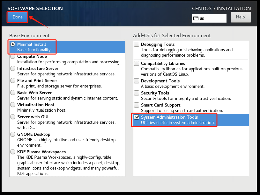Screen dimensions: 260x195
Task: Choose Server with GUI environment
Action: click(x=13, y=117)
